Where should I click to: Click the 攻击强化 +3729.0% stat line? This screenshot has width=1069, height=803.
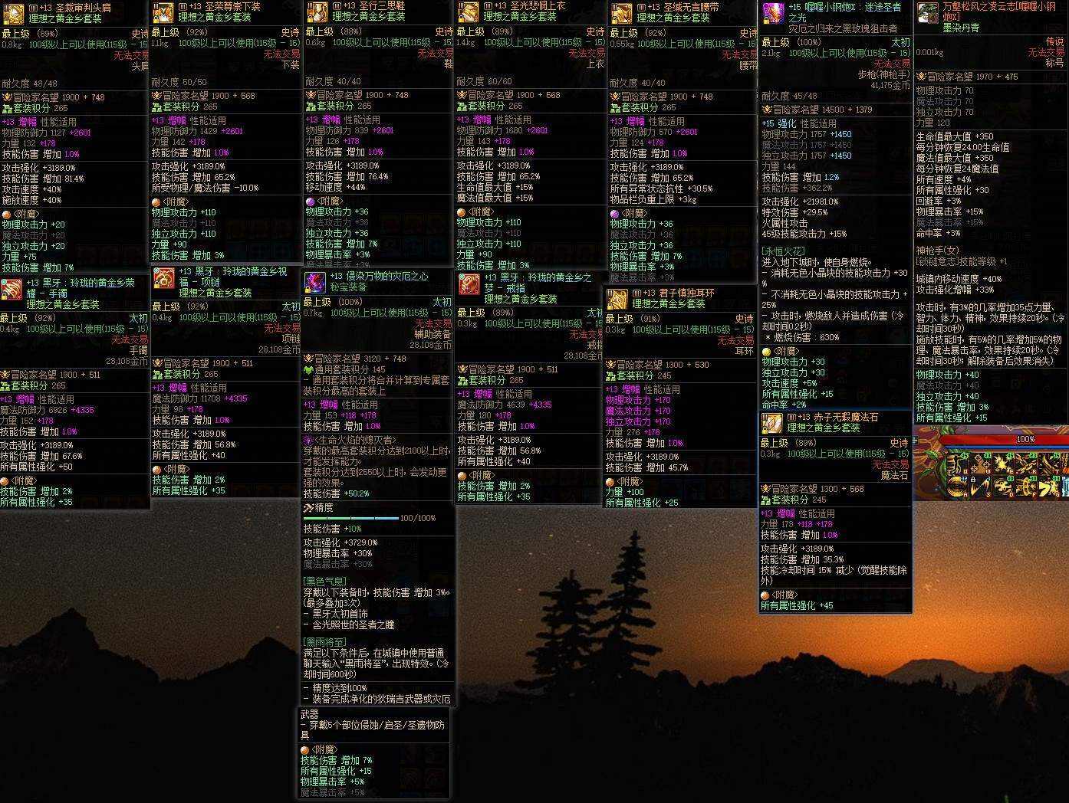click(x=340, y=542)
